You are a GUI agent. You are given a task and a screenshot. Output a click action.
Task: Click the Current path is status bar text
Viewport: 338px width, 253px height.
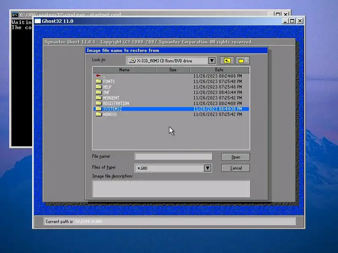74,222
